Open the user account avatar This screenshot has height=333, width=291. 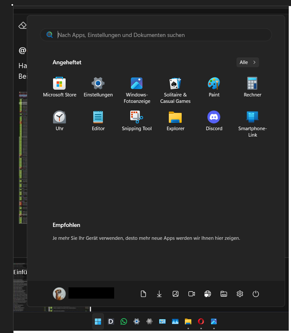pyautogui.click(x=59, y=294)
